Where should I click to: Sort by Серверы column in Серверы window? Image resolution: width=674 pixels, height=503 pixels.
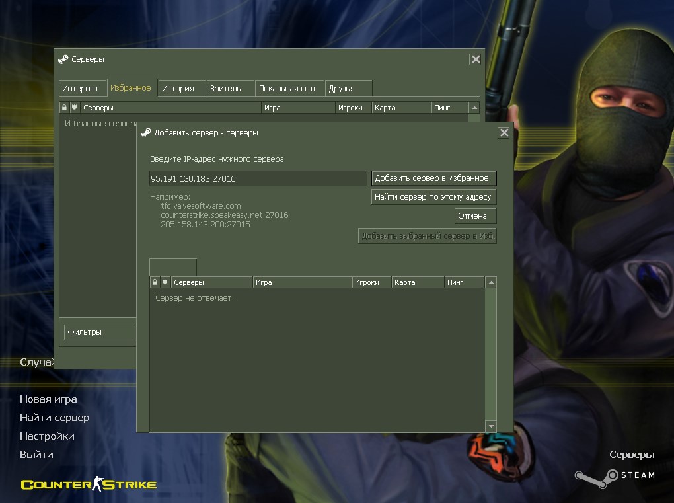[x=170, y=108]
